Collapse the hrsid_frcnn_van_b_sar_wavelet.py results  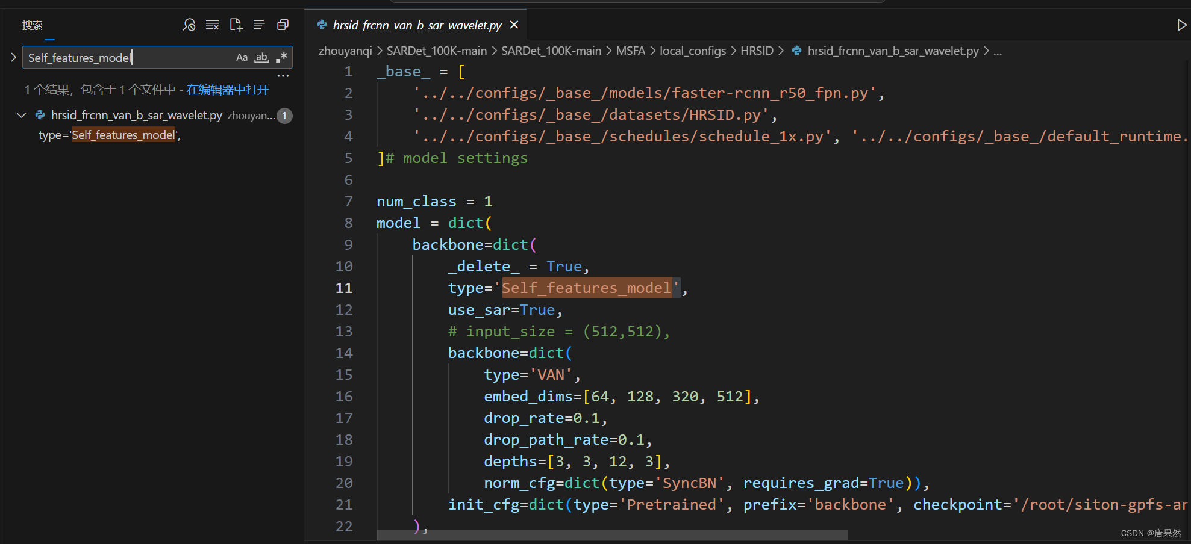click(x=22, y=115)
